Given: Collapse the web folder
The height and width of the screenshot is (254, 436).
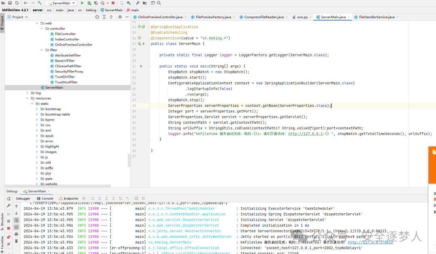Looking at the screenshot, I should 37,23.
